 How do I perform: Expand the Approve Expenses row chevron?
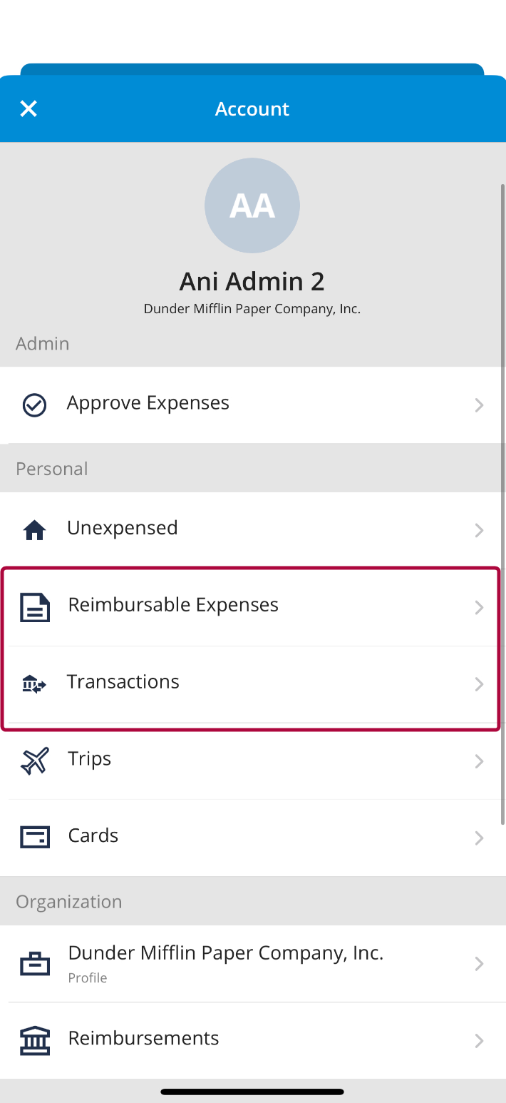point(478,405)
